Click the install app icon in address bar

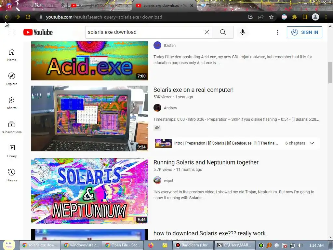[250, 17]
